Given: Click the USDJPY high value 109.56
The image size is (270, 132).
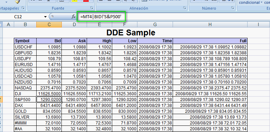Looking at the screenshot, I should [99, 59].
